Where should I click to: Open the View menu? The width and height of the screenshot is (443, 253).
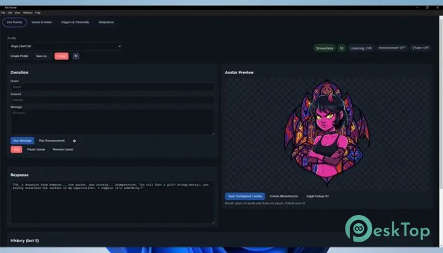[18, 13]
